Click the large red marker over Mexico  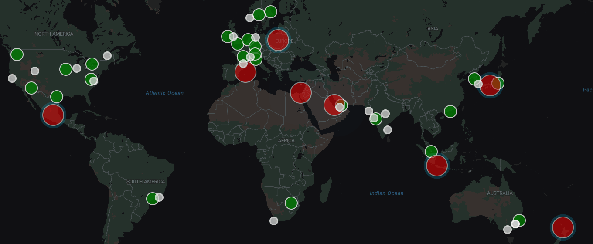coord(53,115)
